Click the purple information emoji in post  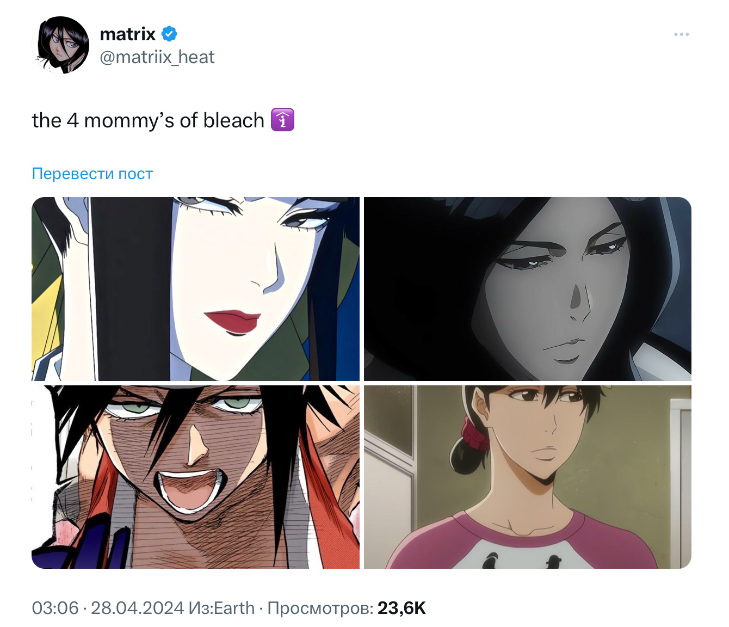coord(282,120)
